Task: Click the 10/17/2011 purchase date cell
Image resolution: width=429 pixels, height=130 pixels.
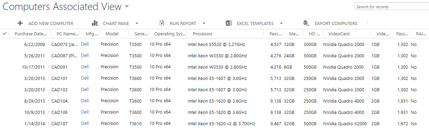Action: [x=33, y=67]
